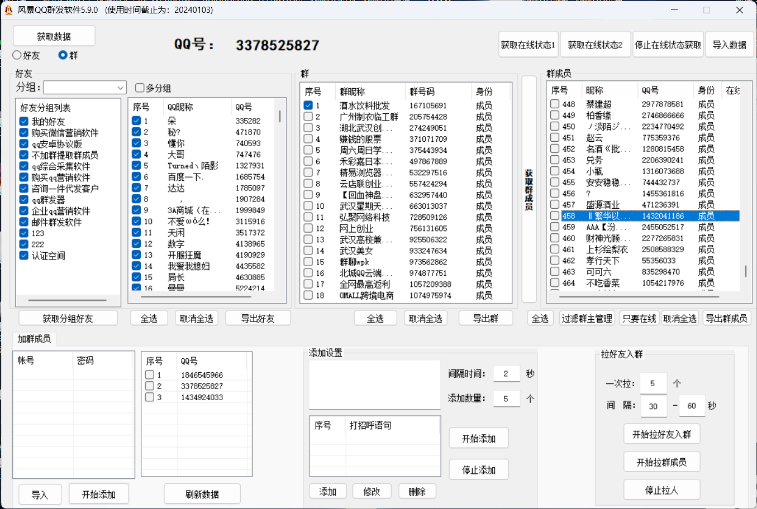Screen dimensions: 757x509
Task: Click the 删除 greeting button
Action: (417, 491)
